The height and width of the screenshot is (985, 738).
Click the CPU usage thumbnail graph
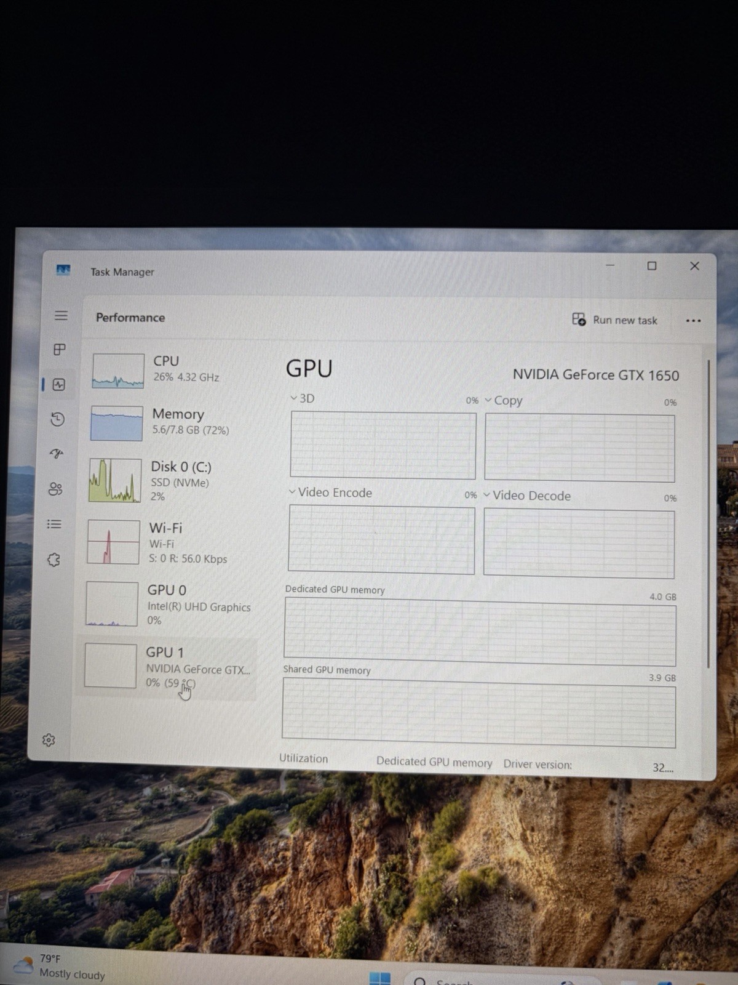click(x=118, y=371)
